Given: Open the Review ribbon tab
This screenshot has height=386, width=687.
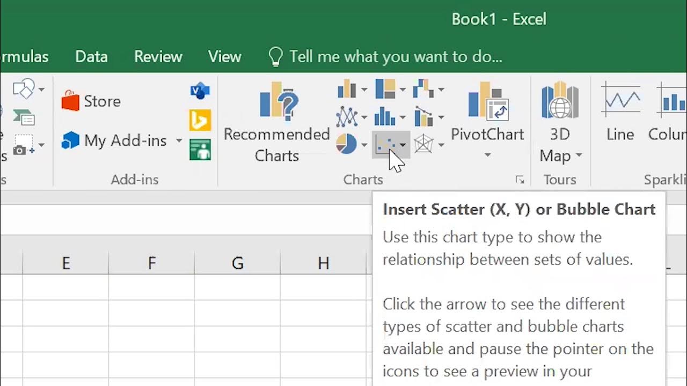Looking at the screenshot, I should (x=158, y=57).
